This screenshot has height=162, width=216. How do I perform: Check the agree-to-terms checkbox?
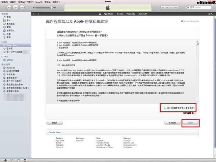tap(165, 108)
